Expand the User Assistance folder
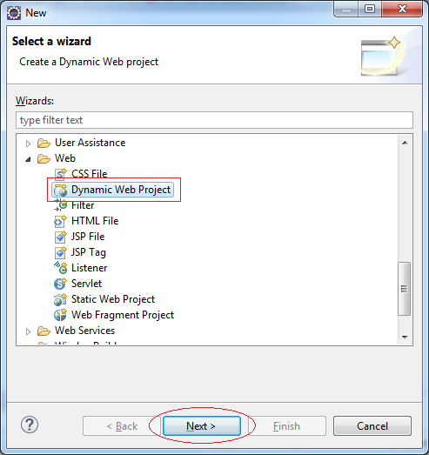The image size is (429, 455). coord(28,144)
